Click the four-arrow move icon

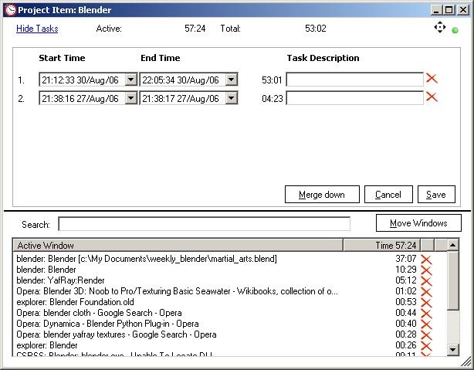pos(440,27)
